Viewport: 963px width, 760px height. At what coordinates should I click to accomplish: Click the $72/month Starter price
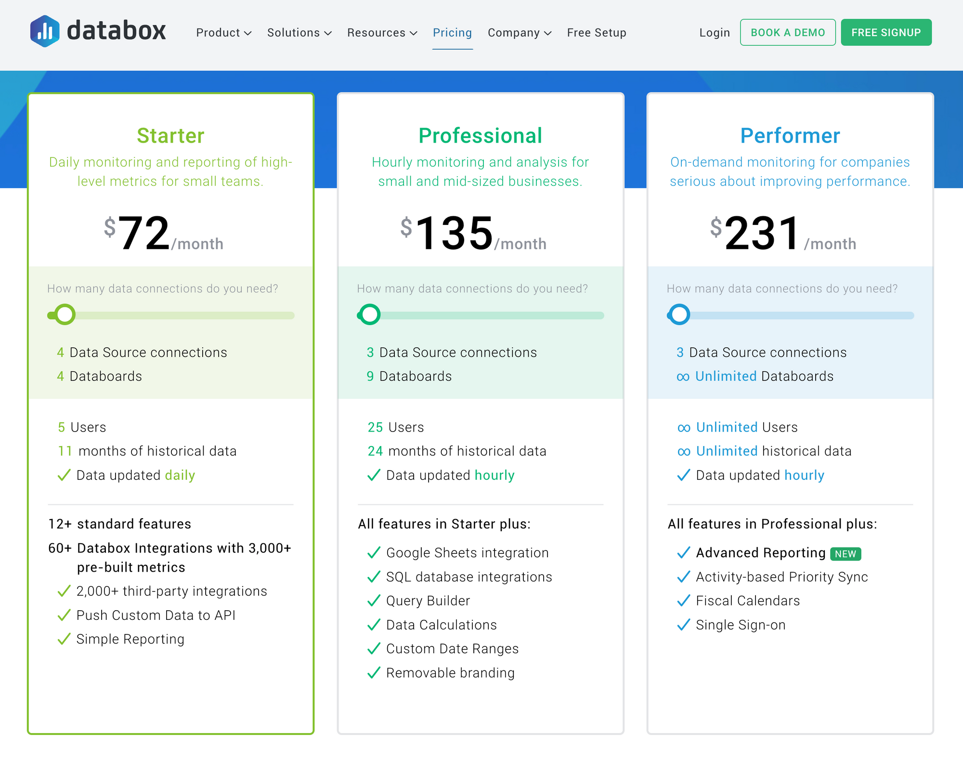tap(164, 234)
